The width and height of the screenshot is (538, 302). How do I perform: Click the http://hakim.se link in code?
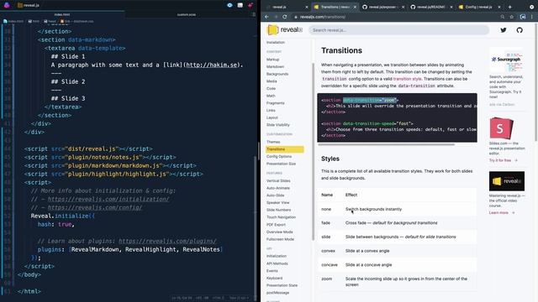[x=212, y=65]
